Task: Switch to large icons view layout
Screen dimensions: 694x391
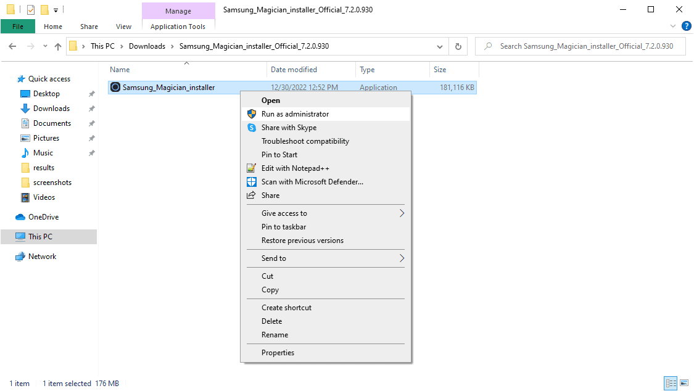Action: pyautogui.click(x=684, y=383)
